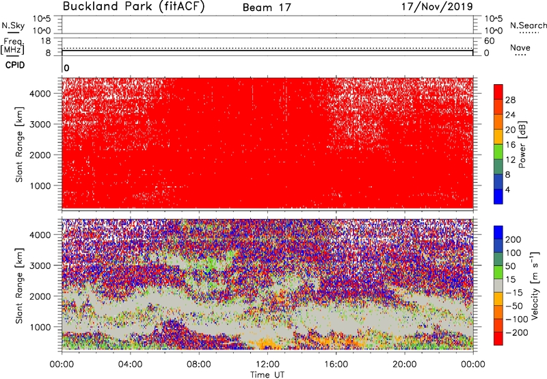This screenshot has width=547, height=379.
Task: Select the "Freq. [MHz]" axis label
Action: [13, 46]
